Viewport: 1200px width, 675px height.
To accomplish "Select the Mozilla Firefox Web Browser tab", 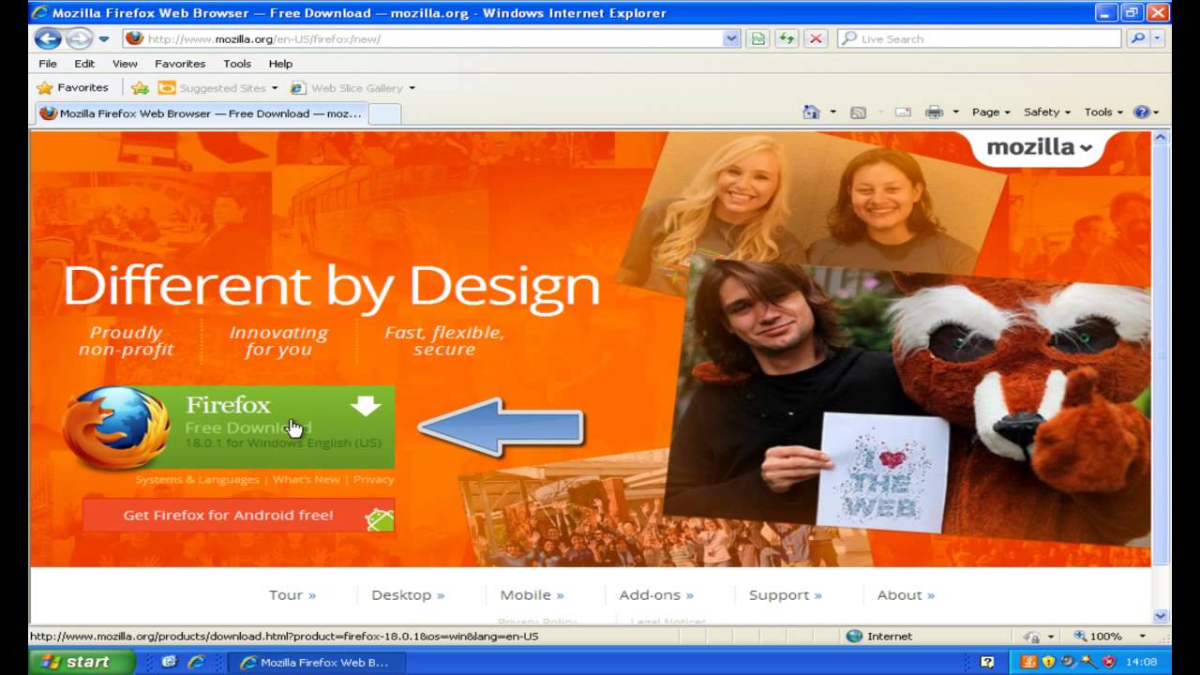I will (x=201, y=113).
